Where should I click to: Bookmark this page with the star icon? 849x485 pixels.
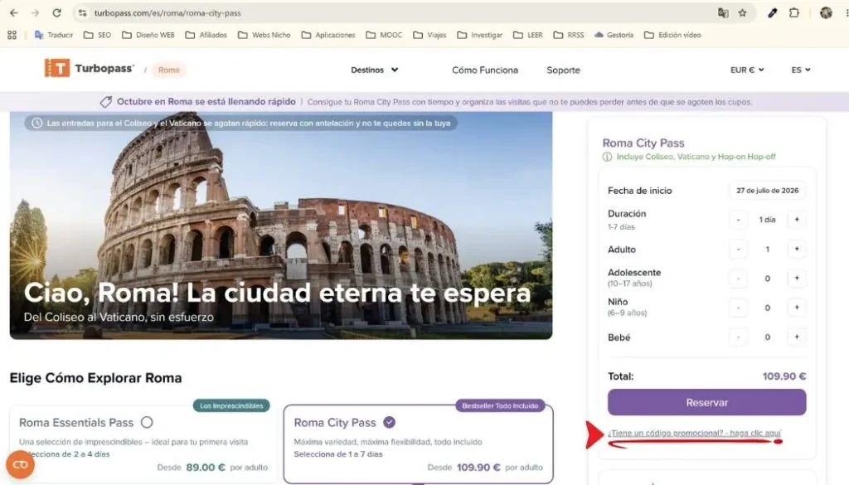point(742,13)
